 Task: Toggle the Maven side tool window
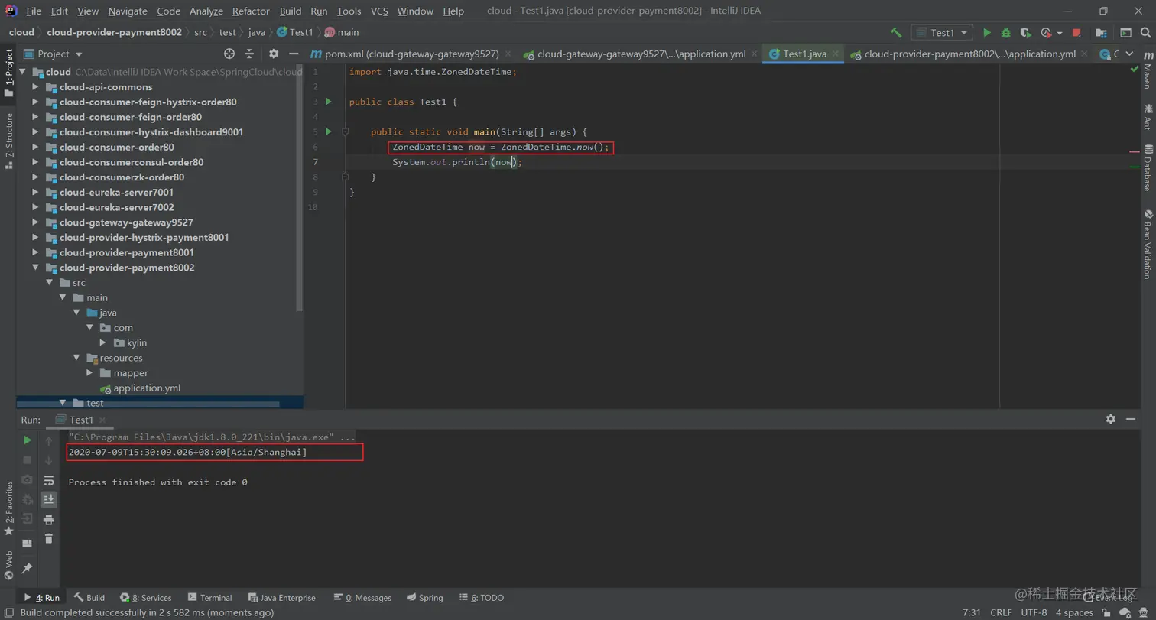pyautogui.click(x=1148, y=71)
